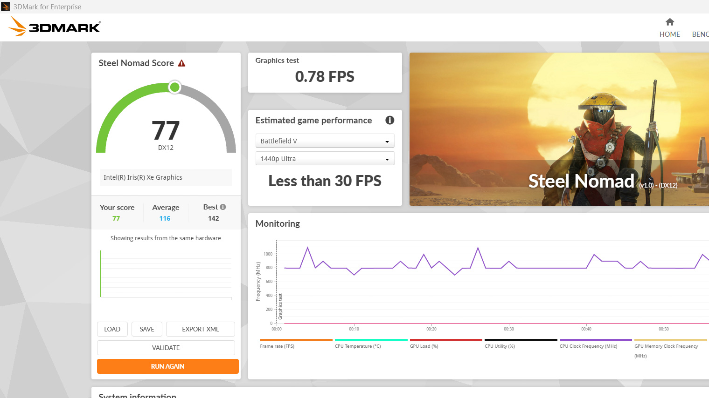The width and height of the screenshot is (709, 398).
Task: Click the info icon next to Best
Action: (x=223, y=207)
